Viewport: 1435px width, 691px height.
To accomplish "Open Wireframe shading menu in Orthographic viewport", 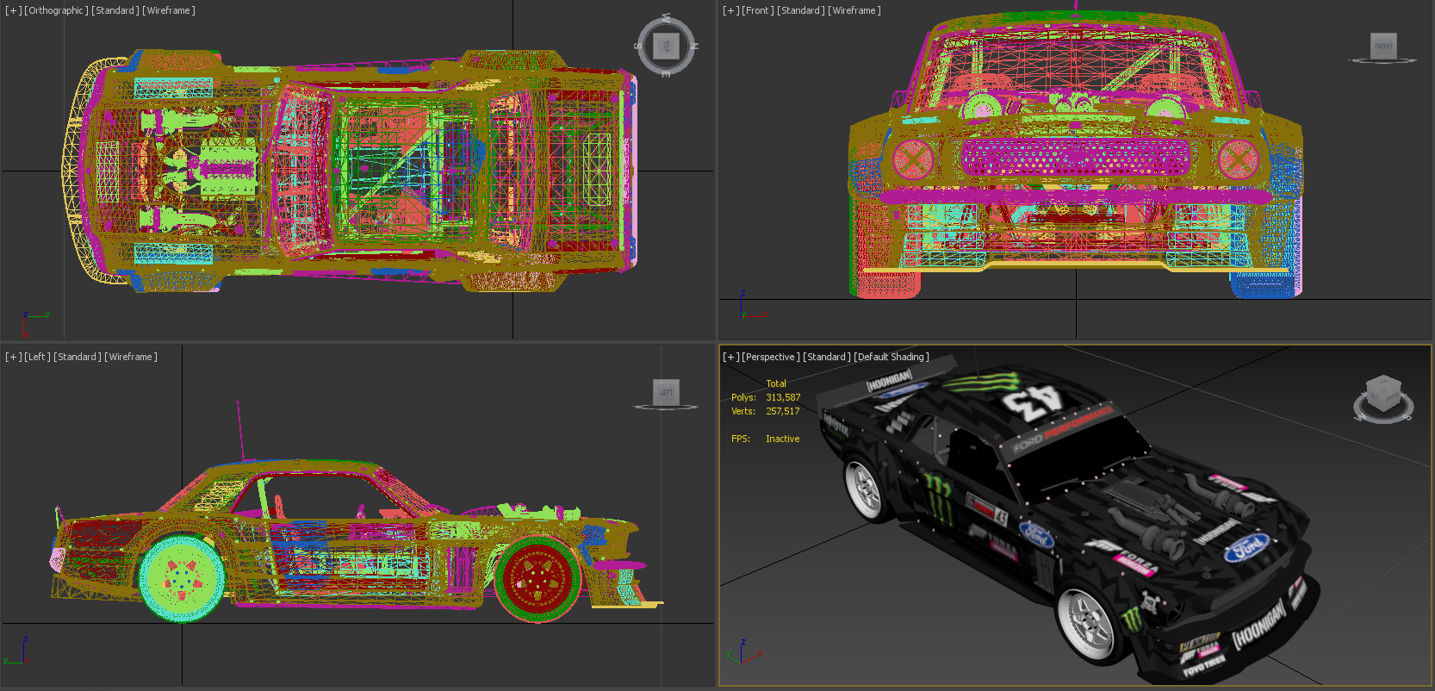I will (169, 10).
